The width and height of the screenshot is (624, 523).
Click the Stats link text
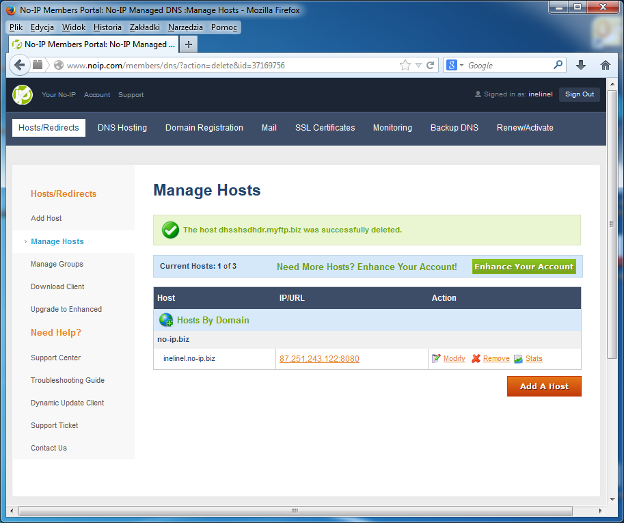tap(534, 359)
